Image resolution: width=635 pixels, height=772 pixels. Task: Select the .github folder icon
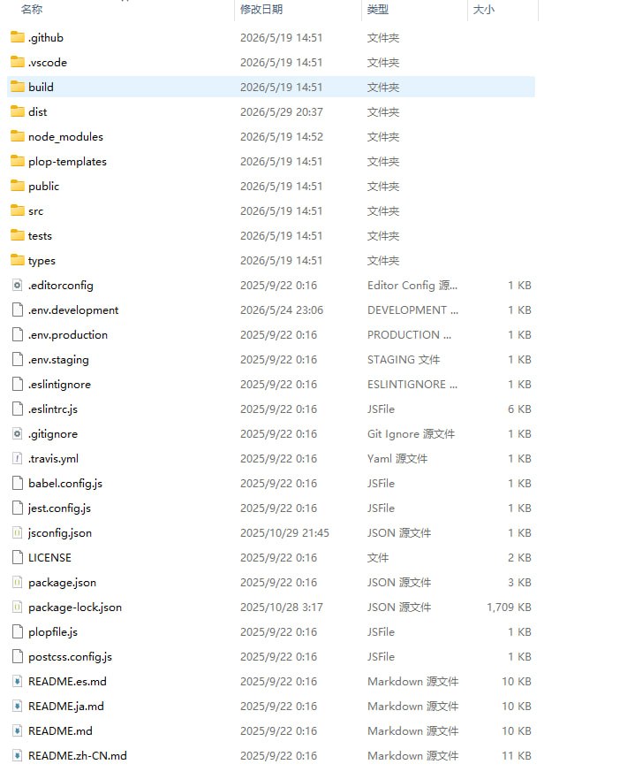pos(17,37)
